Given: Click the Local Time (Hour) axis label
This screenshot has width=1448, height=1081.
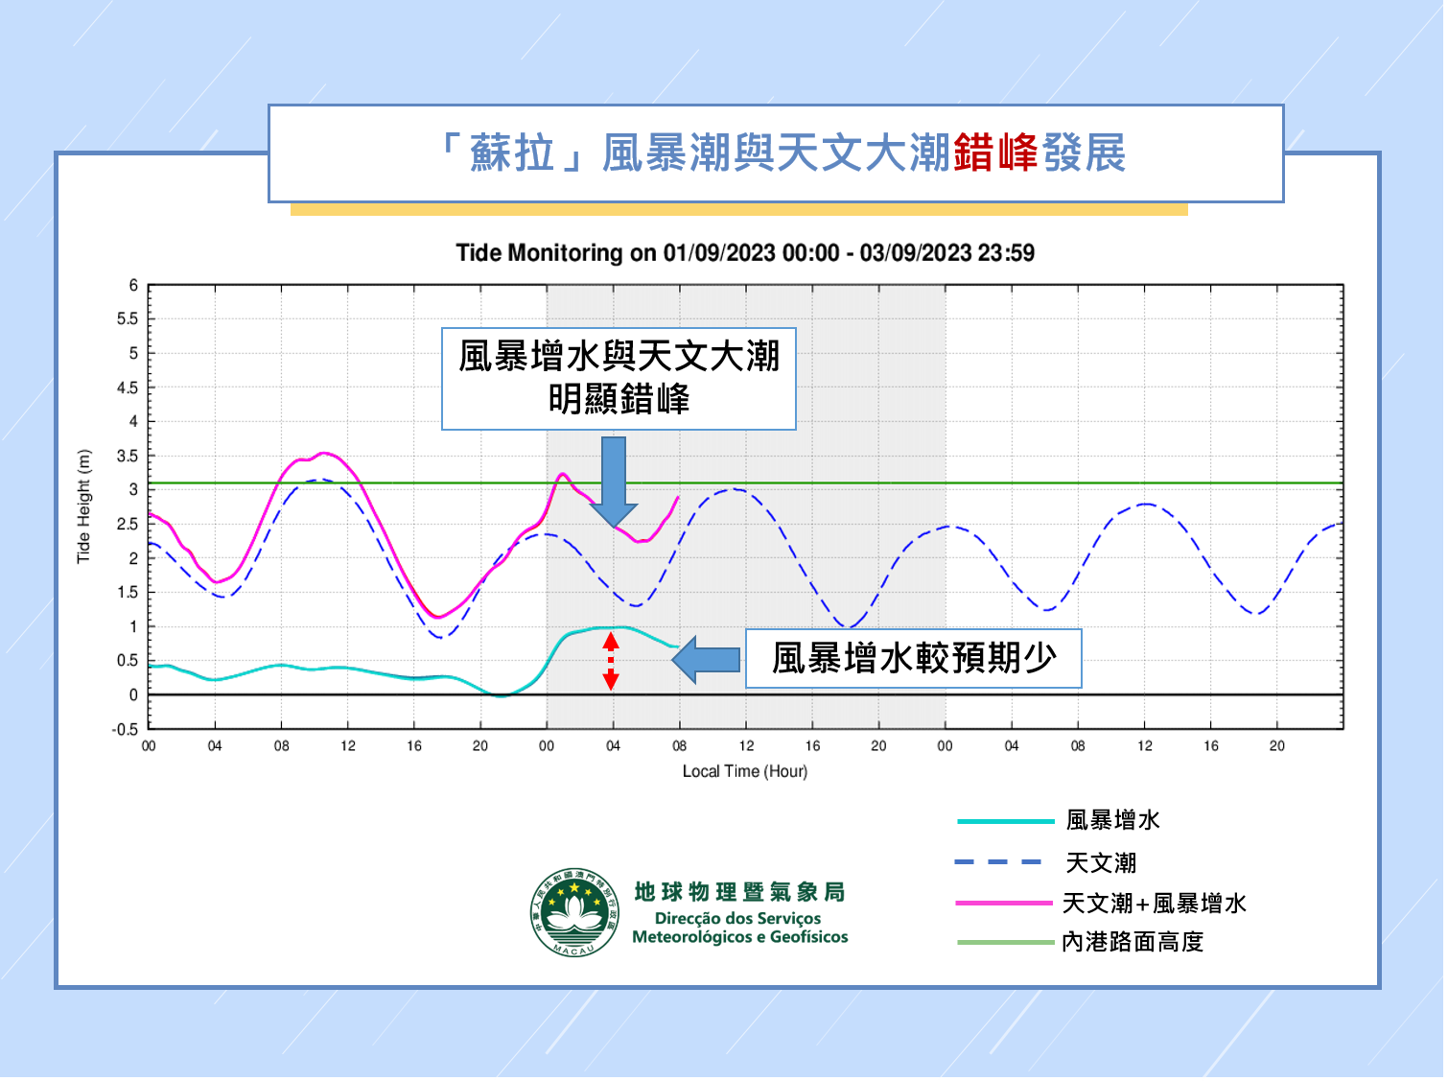Looking at the screenshot, I should (745, 771).
